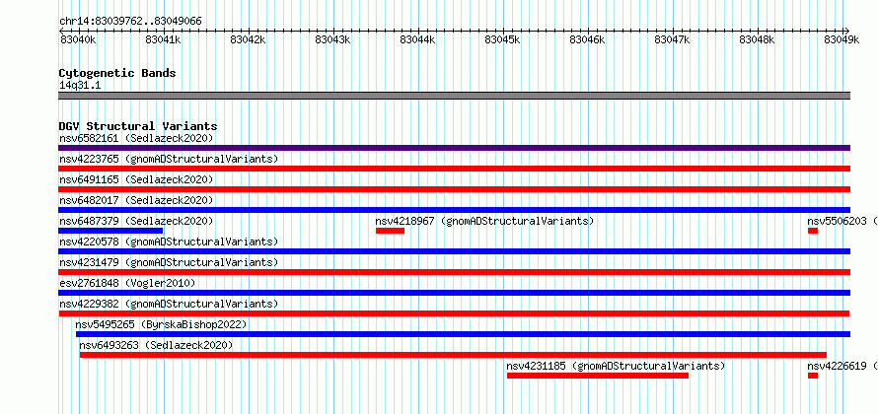Open the nsv4220578 gnomAD variant label
The image size is (878, 414).
click(x=169, y=241)
